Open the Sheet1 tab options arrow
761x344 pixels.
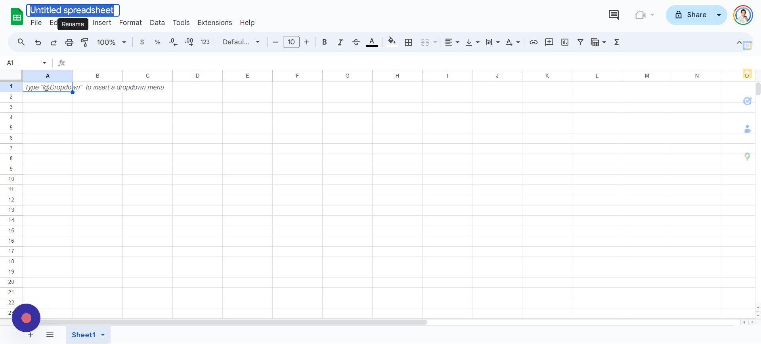pos(103,335)
